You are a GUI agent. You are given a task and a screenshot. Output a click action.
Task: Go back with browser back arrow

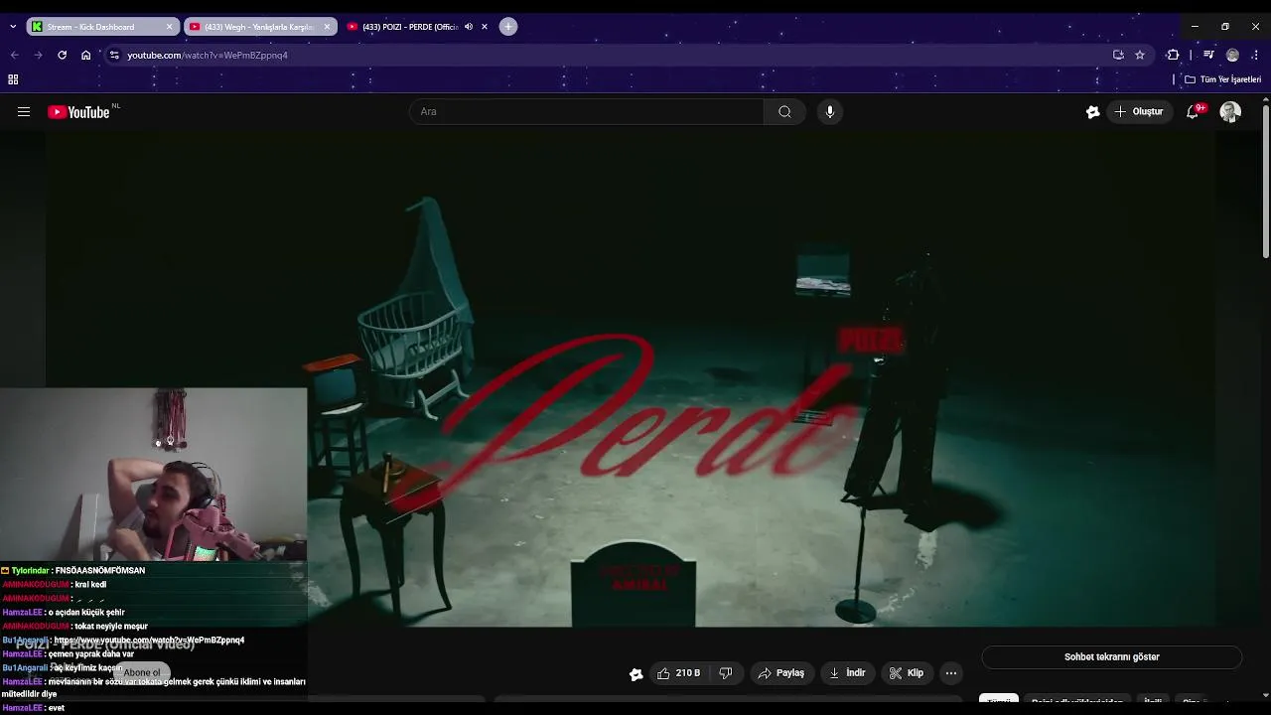pos(14,55)
